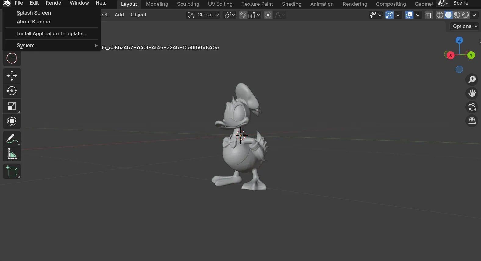Switch to material preview shading

click(x=457, y=15)
